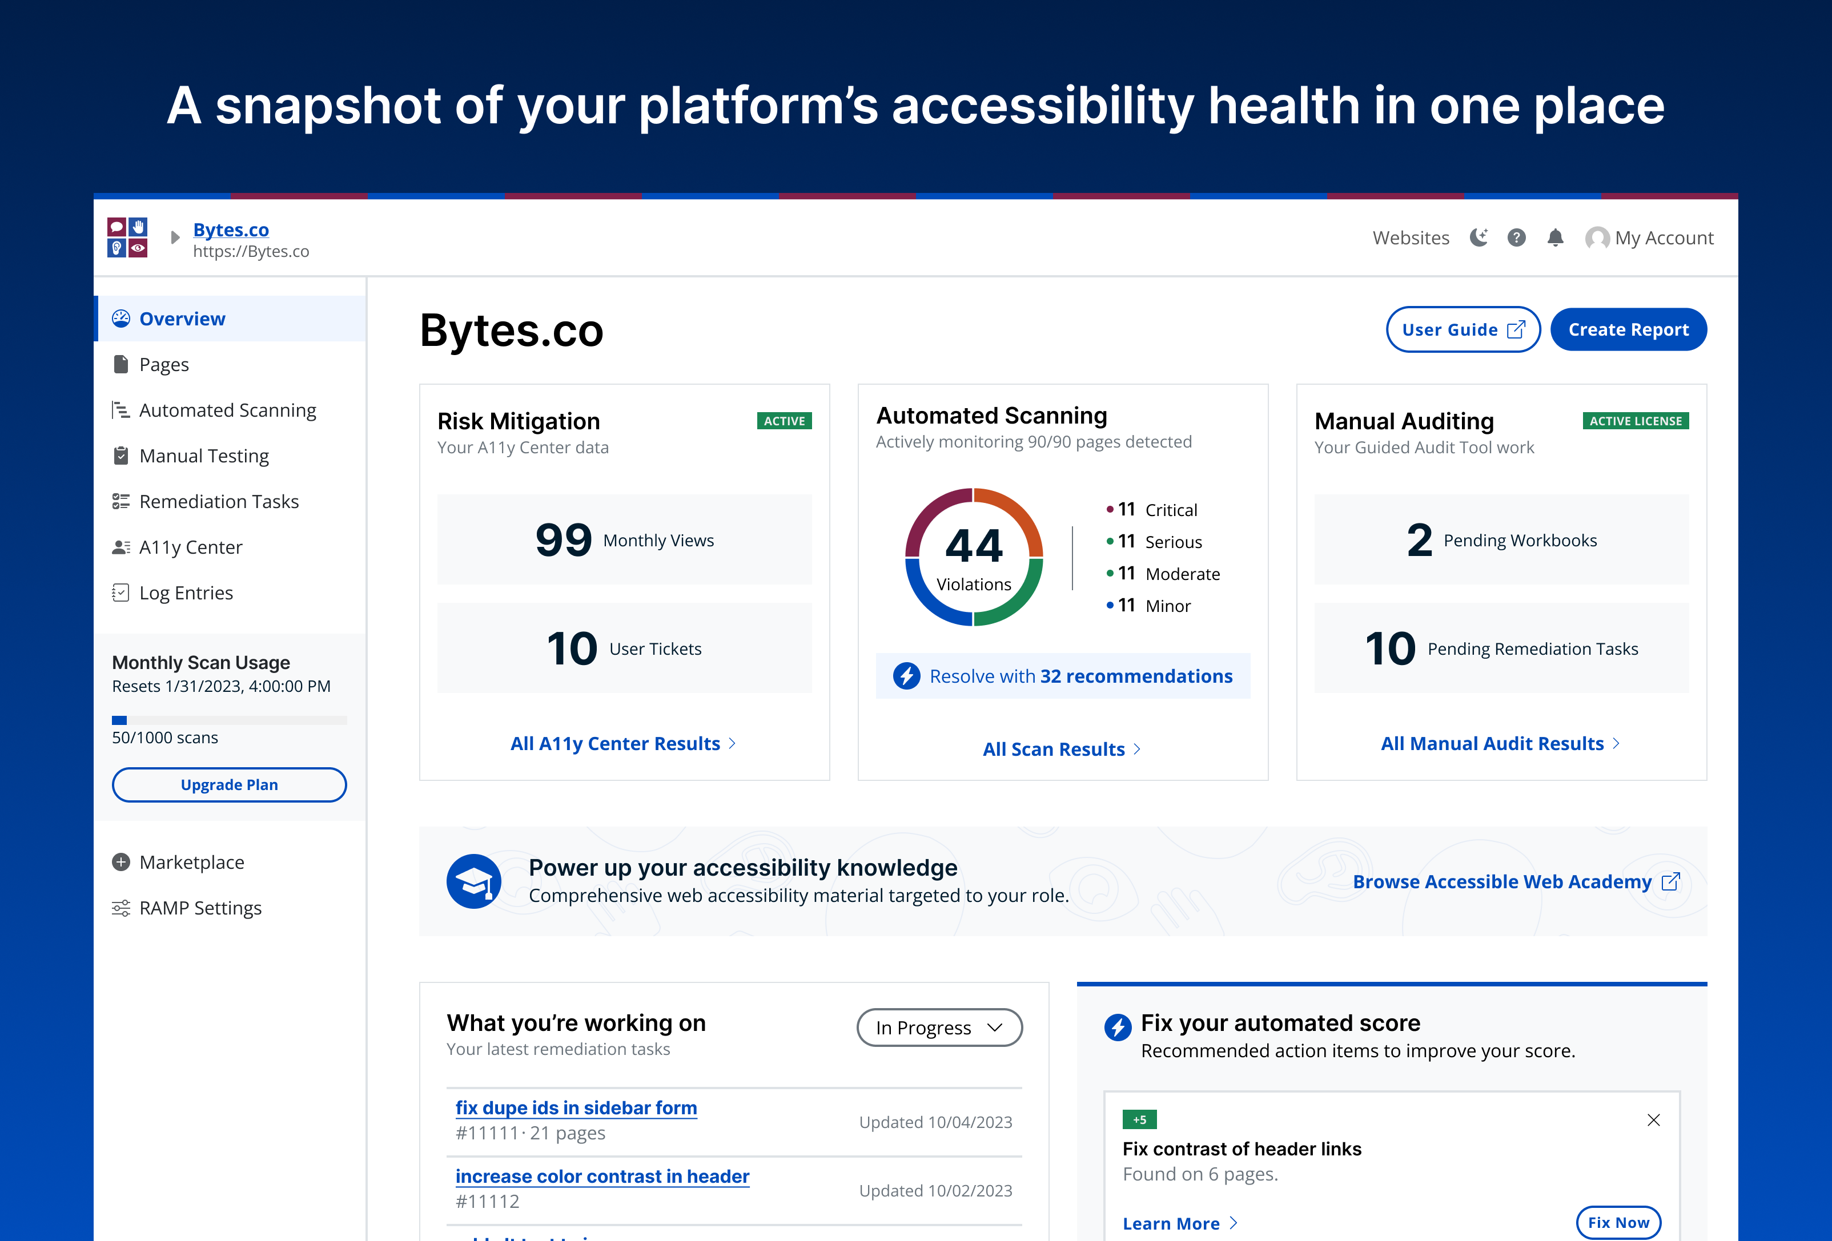This screenshot has height=1241, width=1832.
Task: Open Remediation Tasks checklist icon
Action: coord(122,501)
